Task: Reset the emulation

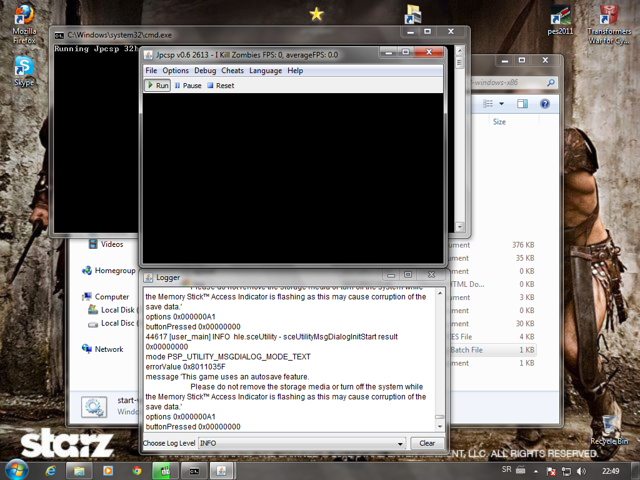Action: point(221,86)
